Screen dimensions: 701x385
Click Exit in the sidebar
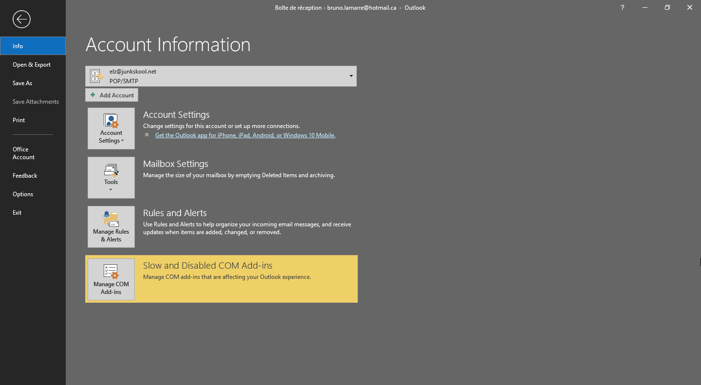[x=33, y=213]
